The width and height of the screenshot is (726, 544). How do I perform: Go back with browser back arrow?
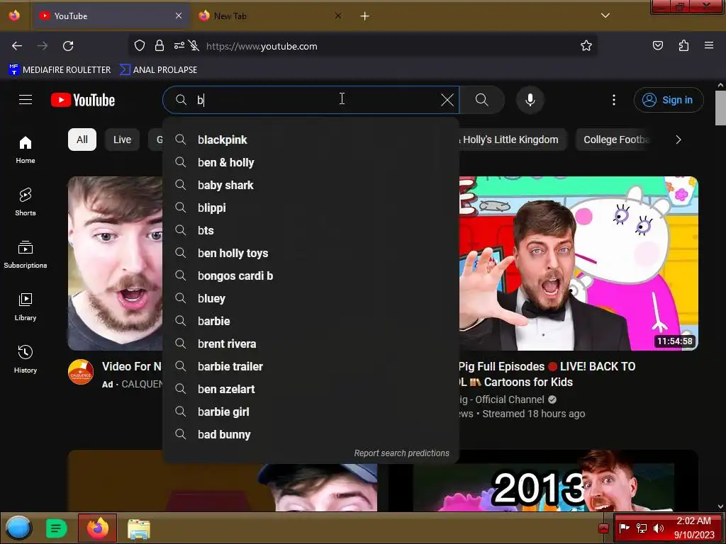(x=17, y=46)
